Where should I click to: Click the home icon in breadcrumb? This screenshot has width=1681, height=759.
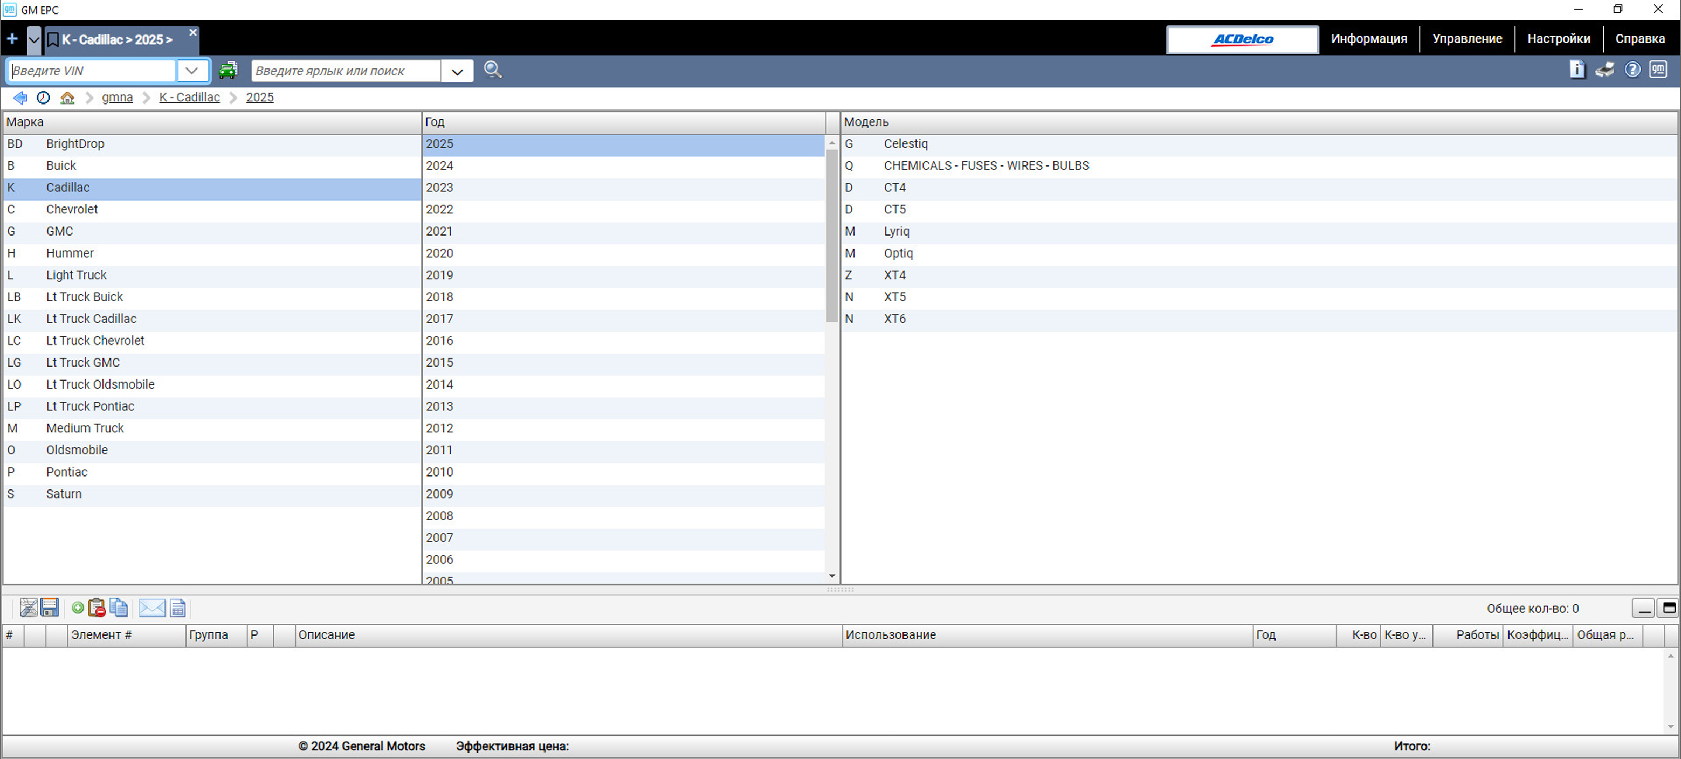[x=67, y=98]
